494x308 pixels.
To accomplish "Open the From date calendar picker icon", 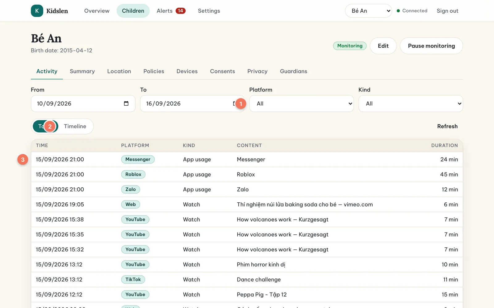I will pos(126,103).
